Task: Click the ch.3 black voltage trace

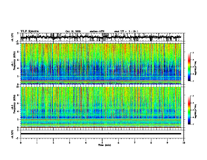Action: pyautogui.click(x=101, y=134)
